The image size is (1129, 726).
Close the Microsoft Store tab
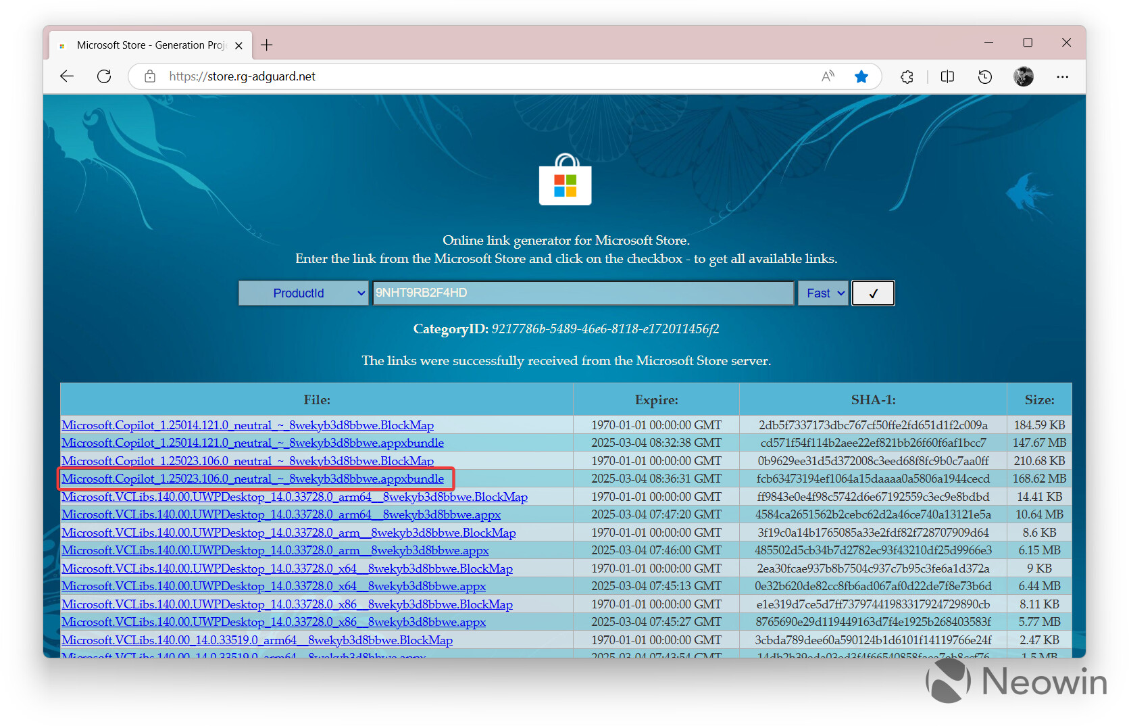point(239,46)
